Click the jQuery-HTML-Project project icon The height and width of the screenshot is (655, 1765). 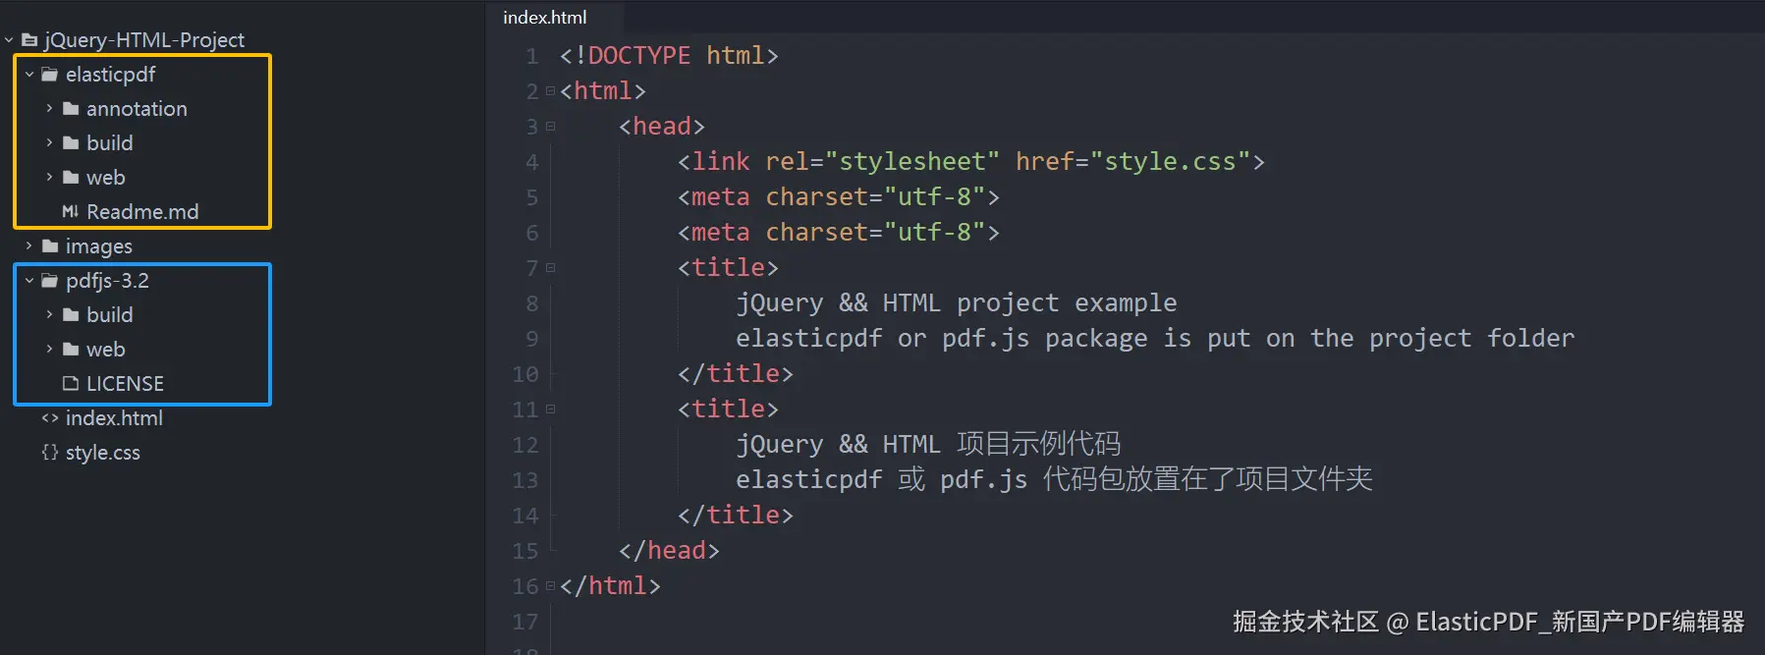[x=29, y=40]
